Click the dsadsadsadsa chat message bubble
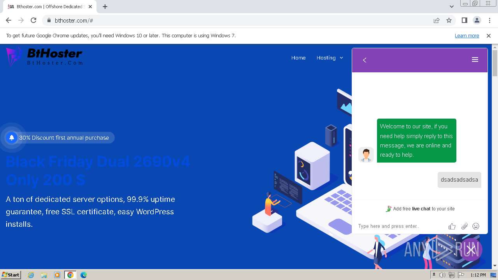 459,180
